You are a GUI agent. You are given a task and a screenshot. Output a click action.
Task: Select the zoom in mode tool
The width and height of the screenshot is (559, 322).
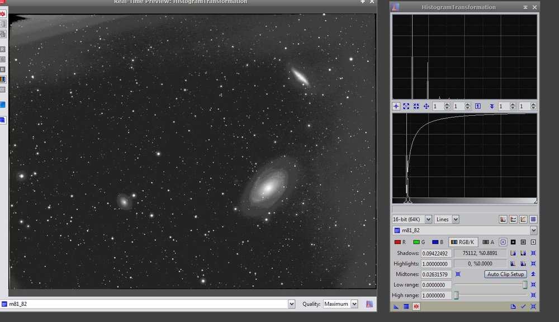point(406,106)
